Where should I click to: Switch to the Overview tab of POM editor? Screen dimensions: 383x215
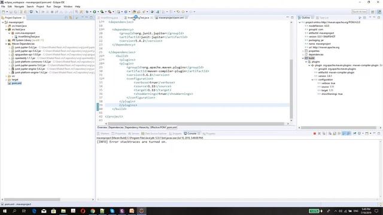[x=102, y=127]
